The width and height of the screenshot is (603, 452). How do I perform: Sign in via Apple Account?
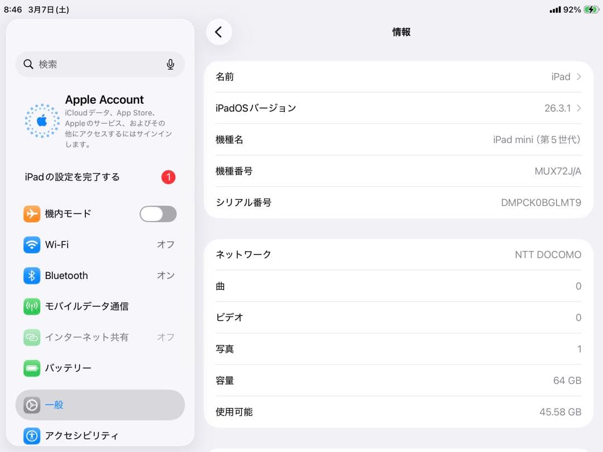tap(100, 121)
